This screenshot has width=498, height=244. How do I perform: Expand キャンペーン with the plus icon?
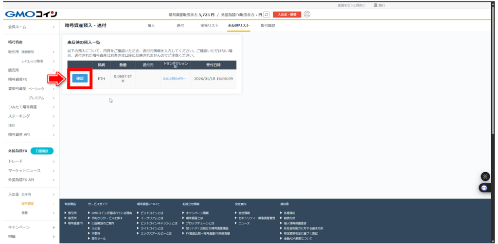point(53,227)
